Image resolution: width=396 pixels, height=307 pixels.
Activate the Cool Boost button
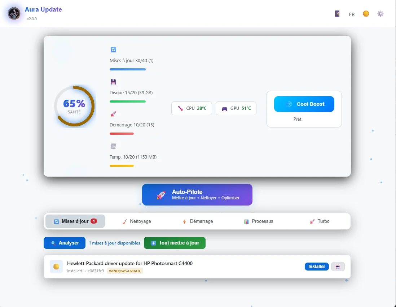(304, 104)
